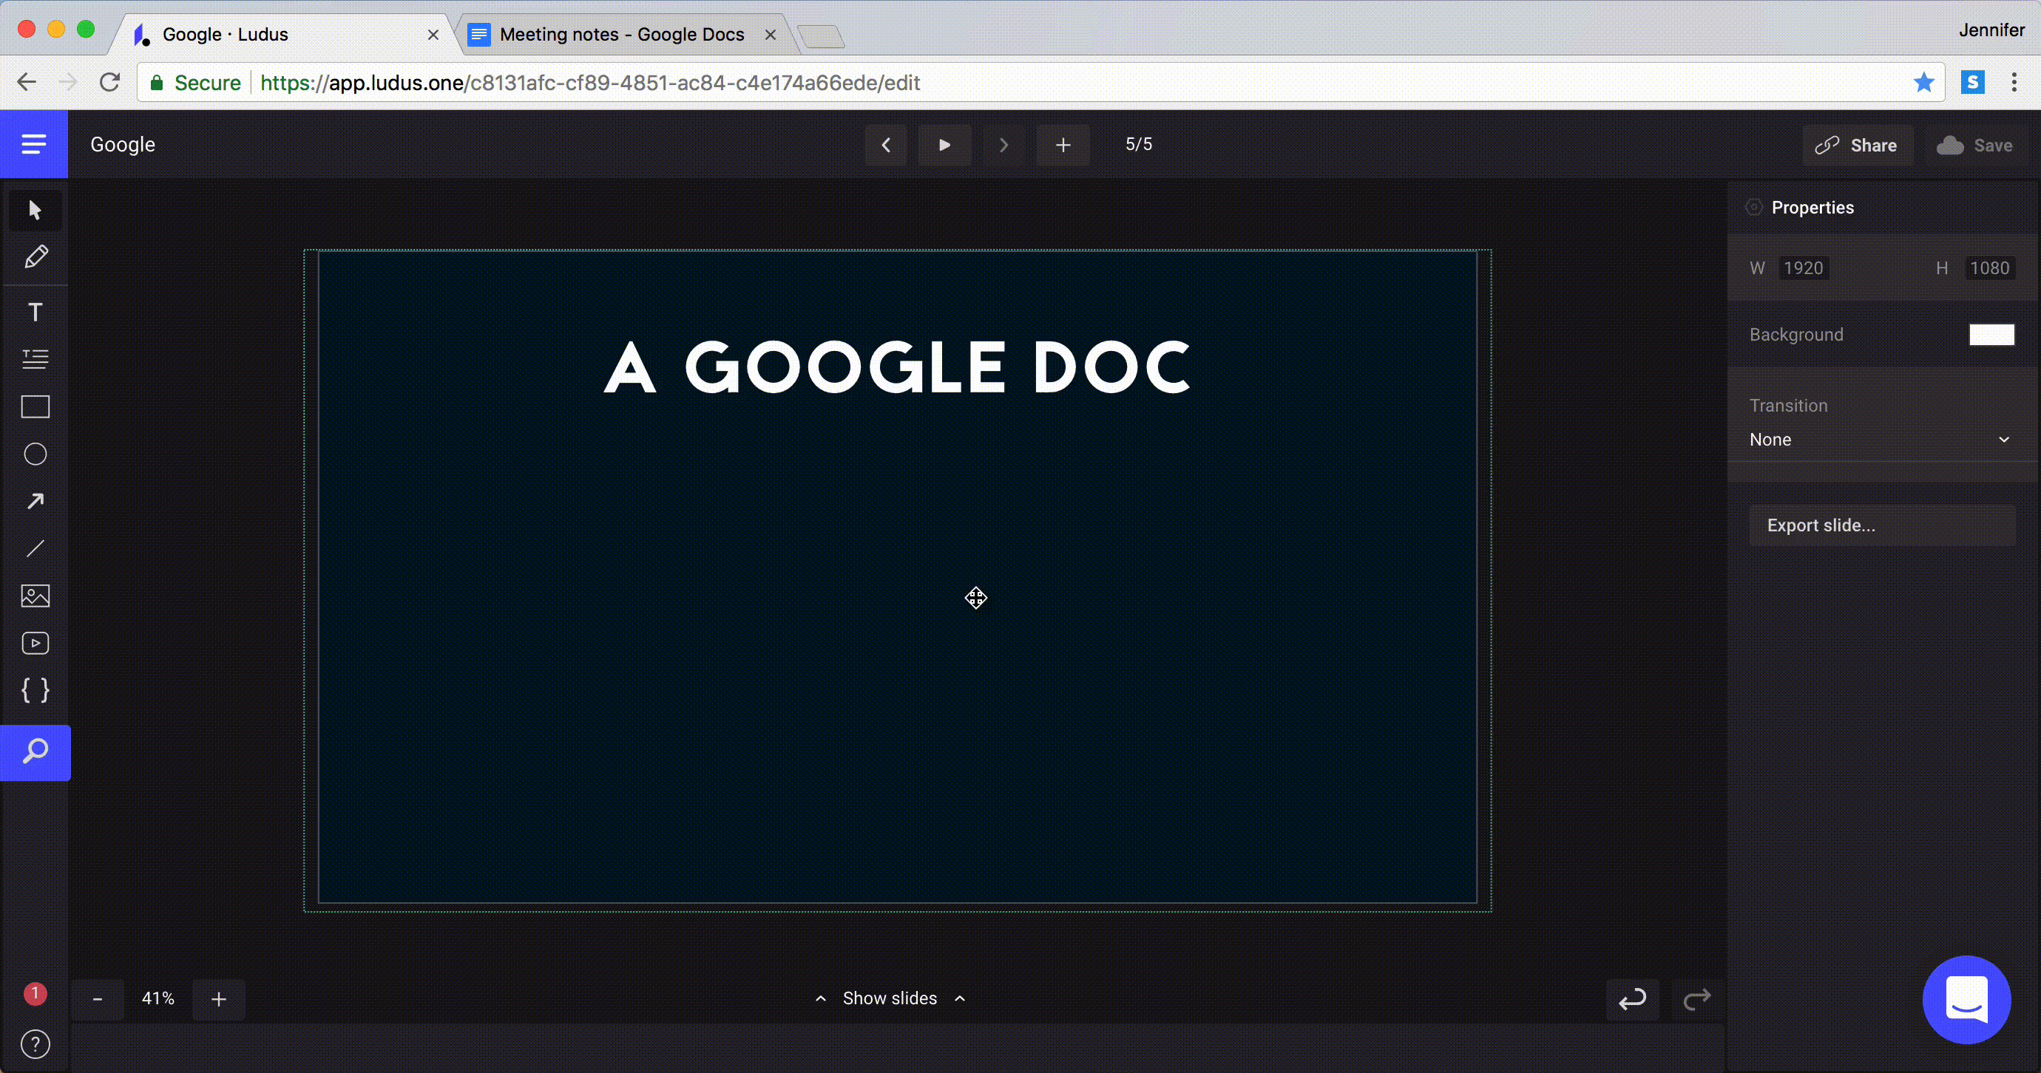
Task: Expand the Transition dropdown
Action: click(1879, 440)
